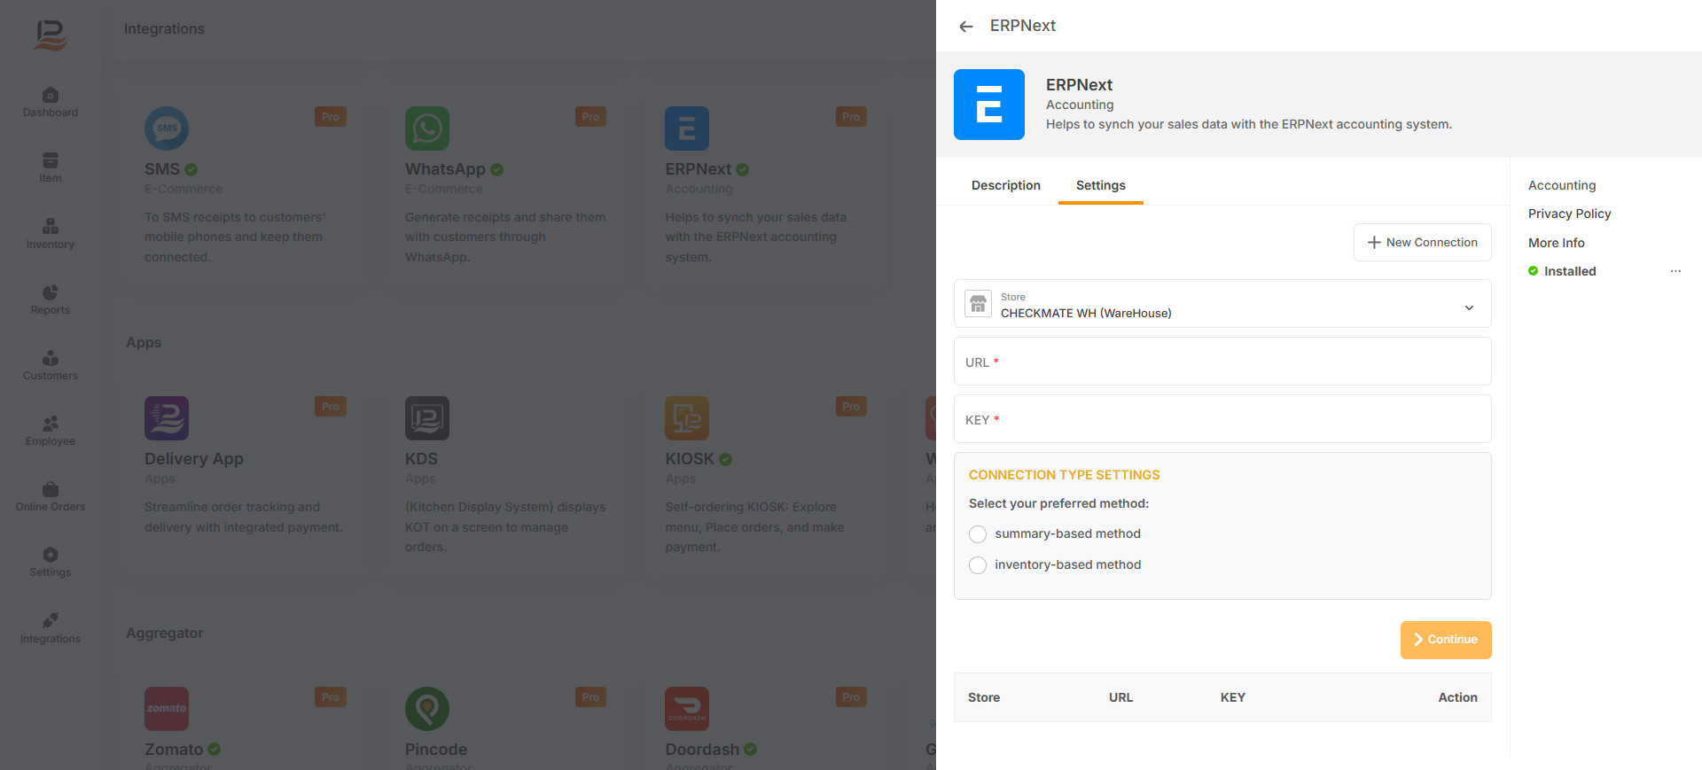Viewport: 1702px width, 770px height.
Task: Click the KEY input field
Action: pyautogui.click(x=1222, y=419)
